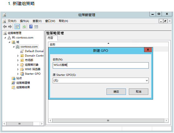Open the 文件(F) menu
The width and height of the screenshot is (174, 133).
(x=12, y=21)
